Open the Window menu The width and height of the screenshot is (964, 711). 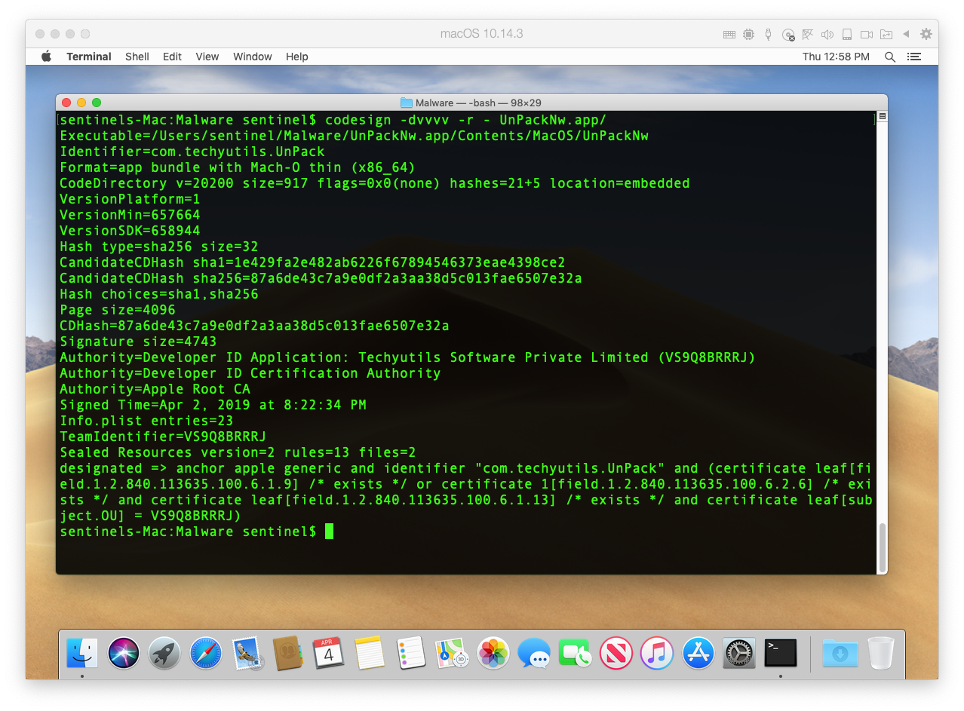click(x=253, y=57)
